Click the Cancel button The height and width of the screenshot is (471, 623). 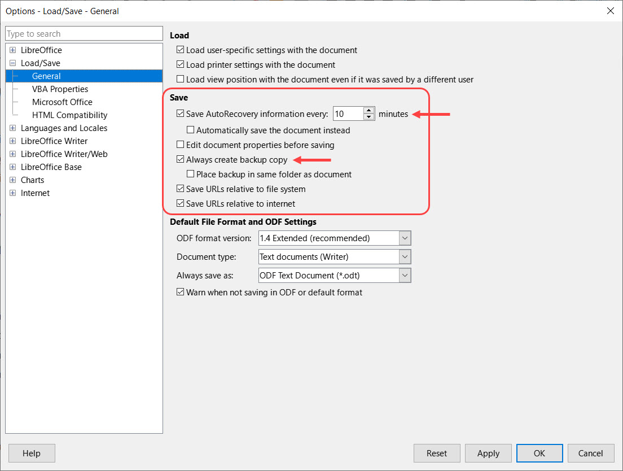tap(591, 453)
